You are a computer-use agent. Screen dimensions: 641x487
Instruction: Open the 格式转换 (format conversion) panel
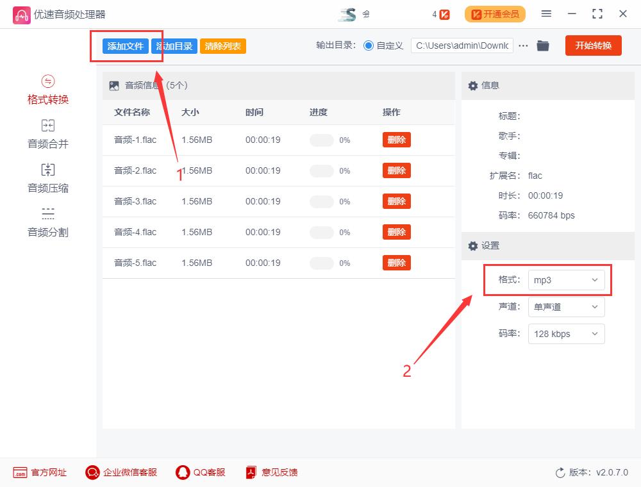click(48, 90)
